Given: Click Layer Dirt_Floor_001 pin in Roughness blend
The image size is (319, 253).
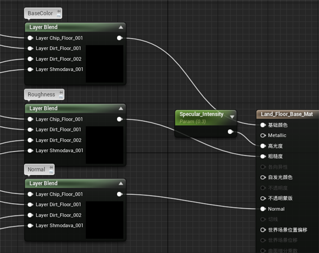Looking at the screenshot, I should point(30,129).
